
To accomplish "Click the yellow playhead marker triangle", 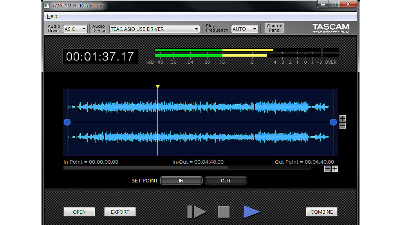I will 158,87.
